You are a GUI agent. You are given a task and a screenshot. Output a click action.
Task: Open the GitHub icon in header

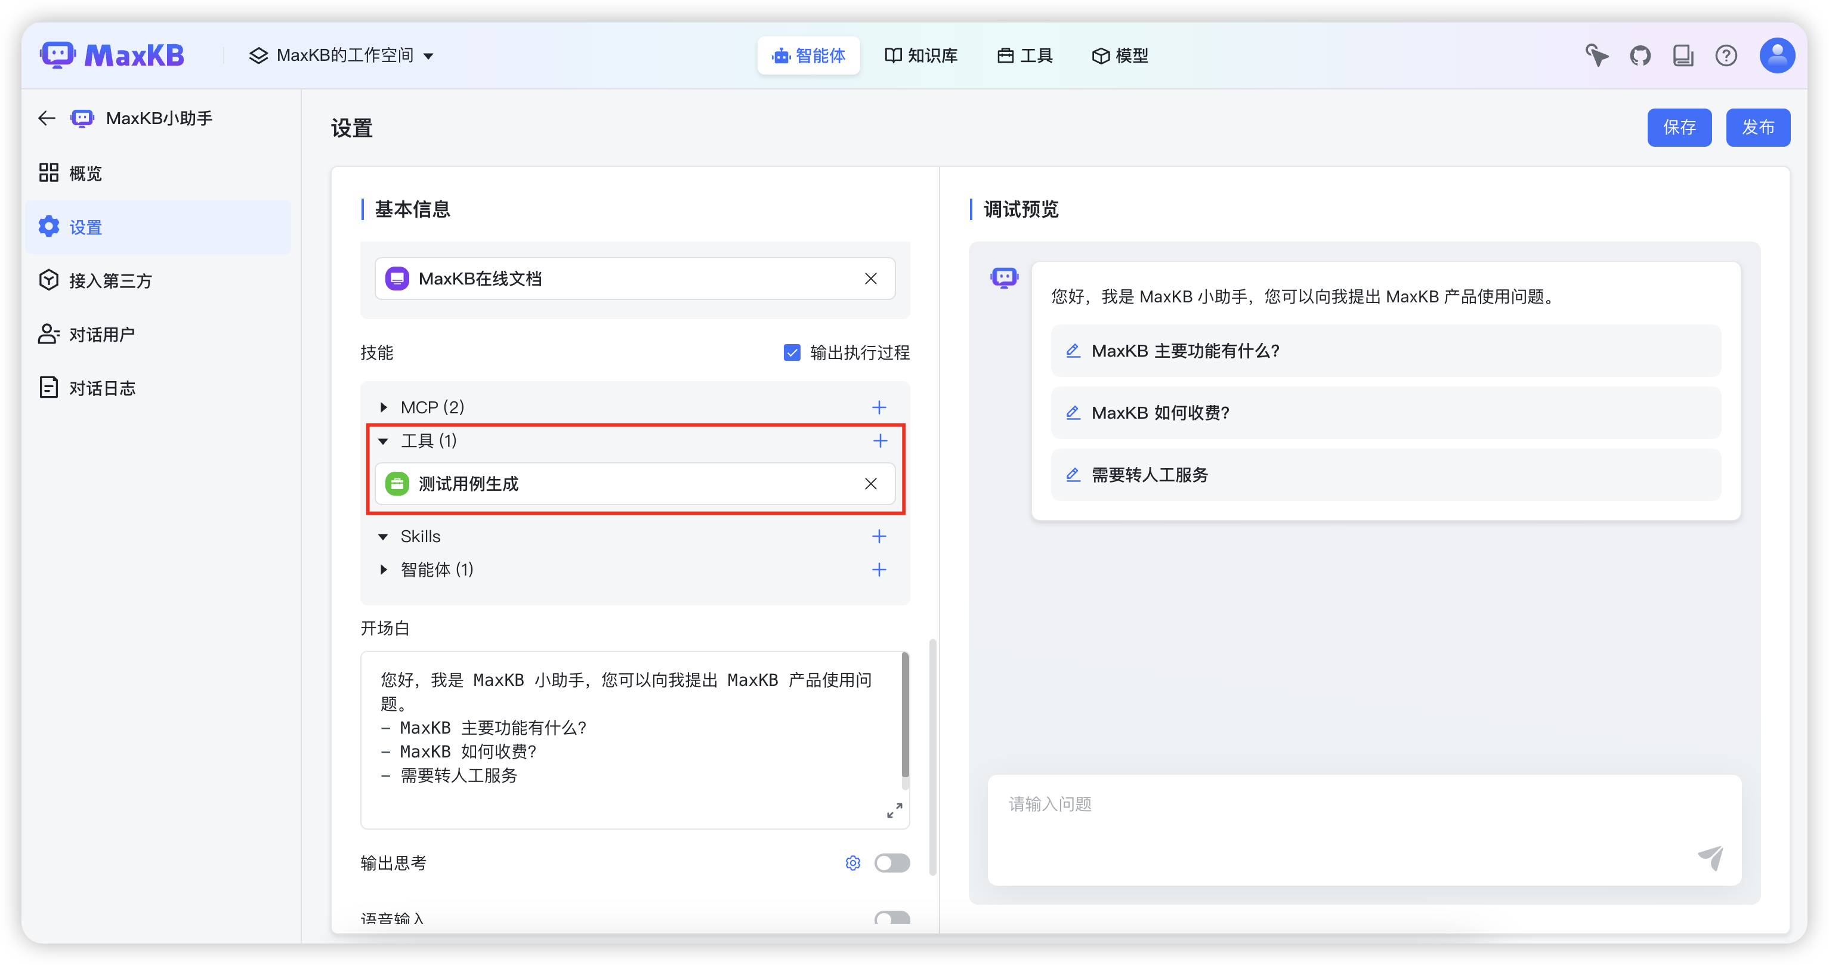tap(1639, 55)
